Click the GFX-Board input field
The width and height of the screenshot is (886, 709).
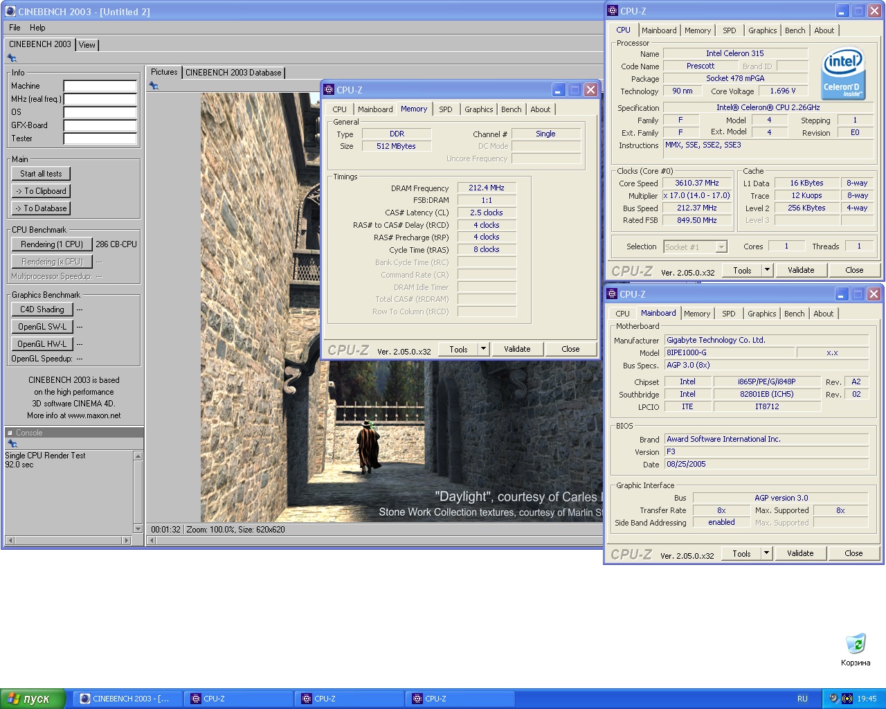[x=100, y=125]
